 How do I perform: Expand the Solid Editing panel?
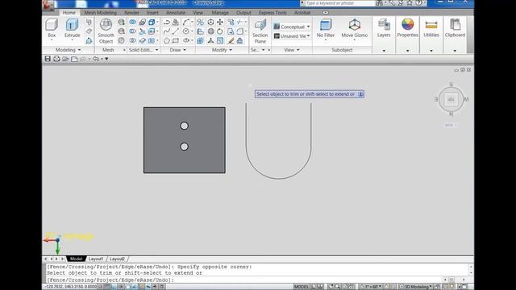[x=144, y=50]
